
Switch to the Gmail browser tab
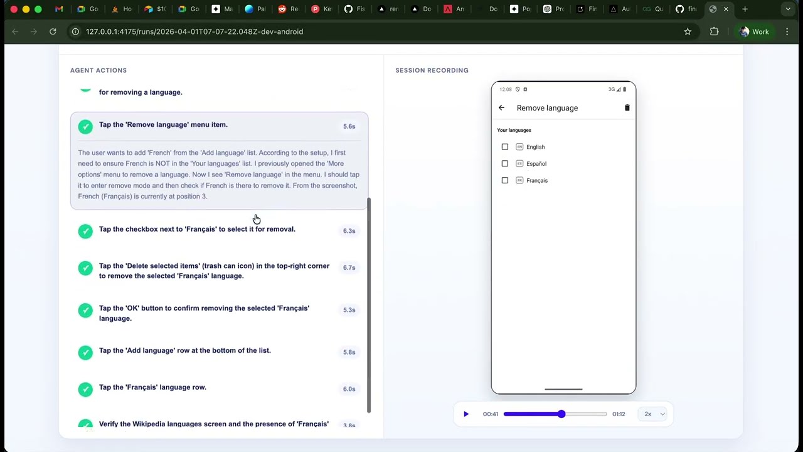(x=59, y=9)
